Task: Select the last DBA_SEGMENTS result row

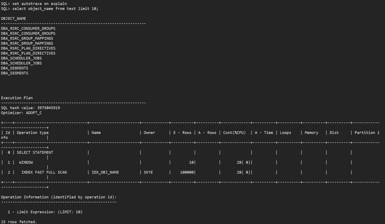Action: (15, 73)
